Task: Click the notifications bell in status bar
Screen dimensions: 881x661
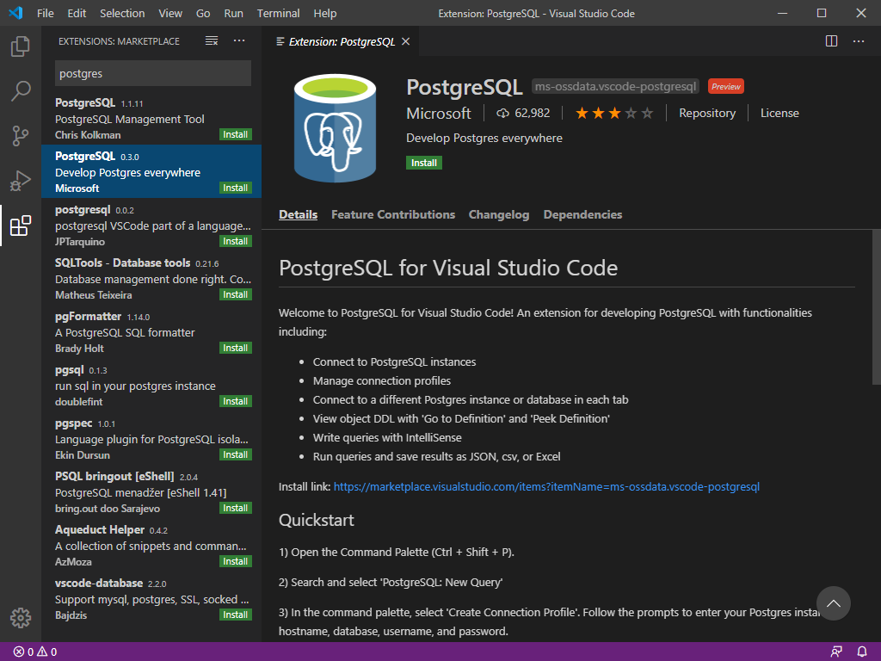Action: pyautogui.click(x=862, y=652)
